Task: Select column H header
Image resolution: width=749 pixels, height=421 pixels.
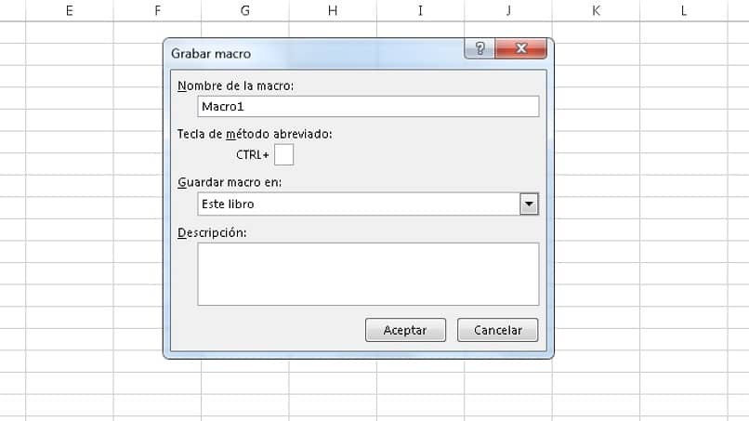Action: point(333,10)
